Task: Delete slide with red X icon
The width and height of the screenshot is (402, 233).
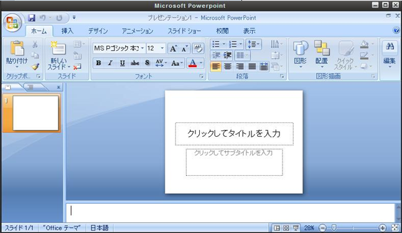Action: click(x=77, y=67)
